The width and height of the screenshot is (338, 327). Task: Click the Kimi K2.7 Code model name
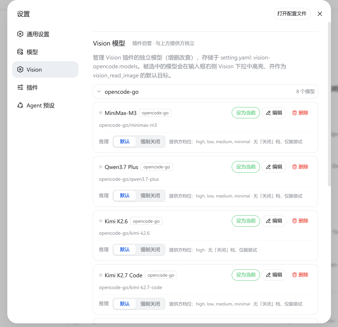[124, 275]
